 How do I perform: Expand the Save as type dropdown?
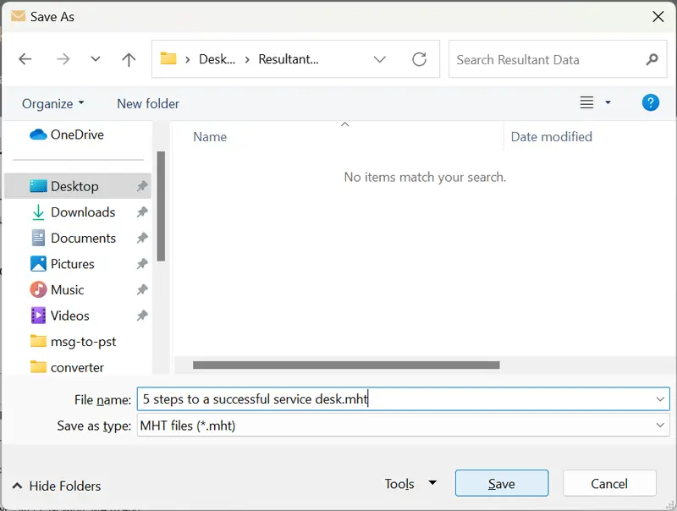click(663, 425)
